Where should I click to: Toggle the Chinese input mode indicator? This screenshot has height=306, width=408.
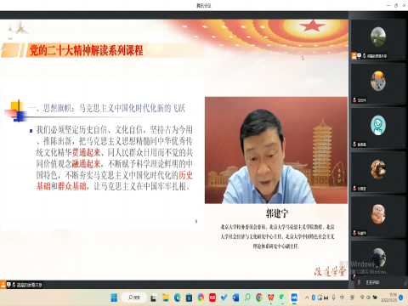tap(343, 297)
